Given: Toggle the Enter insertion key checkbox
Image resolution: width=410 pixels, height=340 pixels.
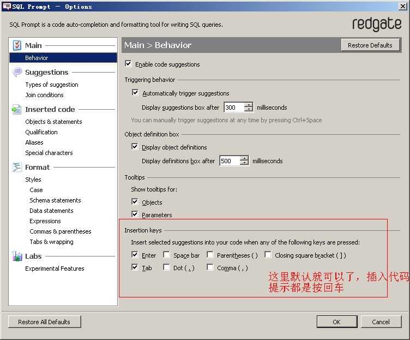Looking at the screenshot, I should coord(135,254).
